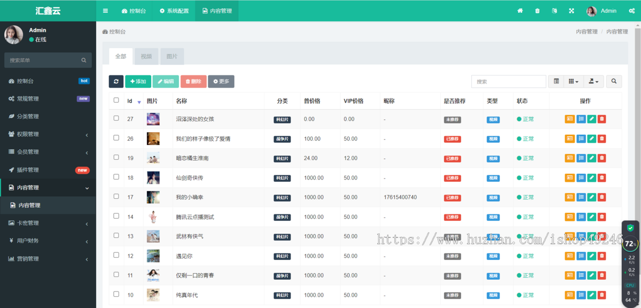
Task: Open 控制台 tab in top navigation
Action: [x=134, y=11]
